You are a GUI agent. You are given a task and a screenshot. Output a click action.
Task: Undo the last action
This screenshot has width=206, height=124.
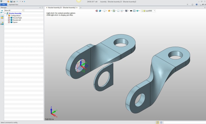[x=17, y=2]
